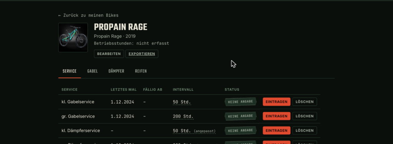Click KEINE ANGABE badge for kl. Dämpferservice

point(241,131)
